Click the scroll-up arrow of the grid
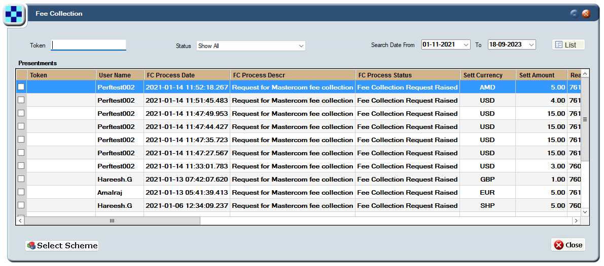604x266 pixels. [585, 73]
